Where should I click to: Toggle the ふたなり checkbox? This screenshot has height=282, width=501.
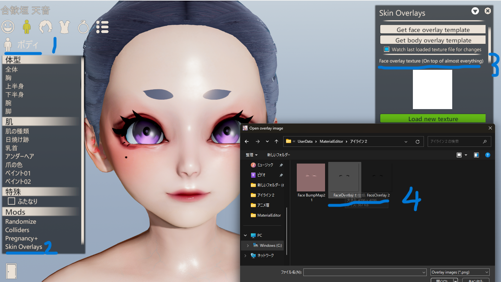point(12,201)
